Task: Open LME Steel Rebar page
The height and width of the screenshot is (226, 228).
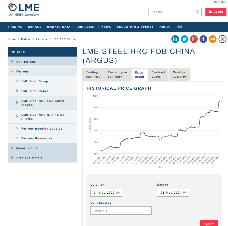Action: click(42, 91)
